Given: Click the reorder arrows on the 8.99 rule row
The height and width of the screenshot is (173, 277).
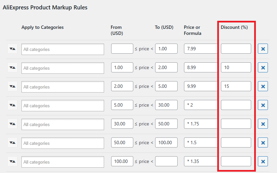Looking at the screenshot, I should click(12, 67).
